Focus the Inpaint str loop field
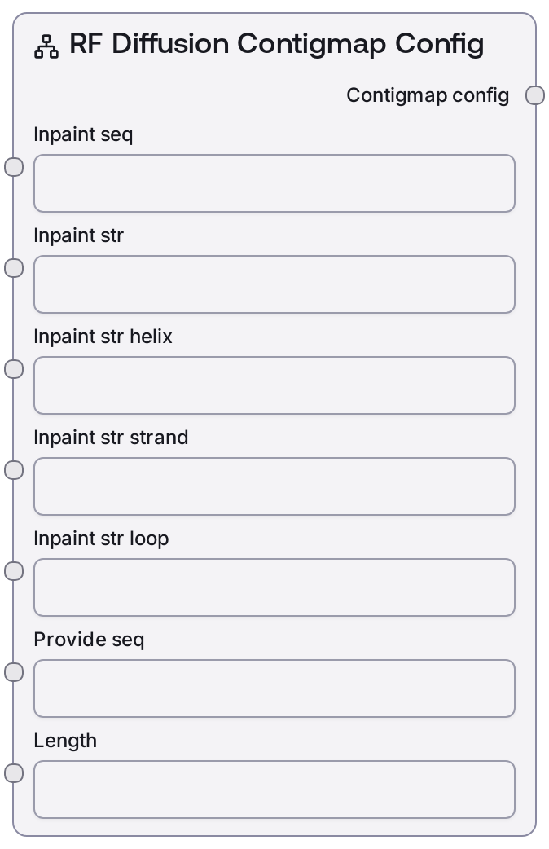The image size is (549, 849). (x=274, y=587)
